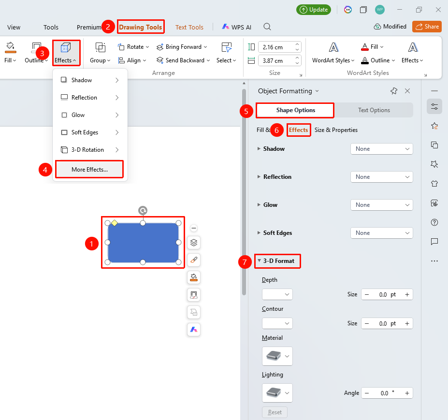Switch to the Drawing Tools tab
The height and width of the screenshot is (420, 448).
click(141, 27)
